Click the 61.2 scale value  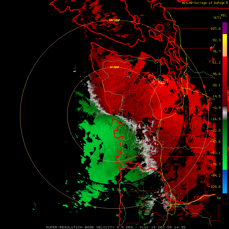point(217,63)
